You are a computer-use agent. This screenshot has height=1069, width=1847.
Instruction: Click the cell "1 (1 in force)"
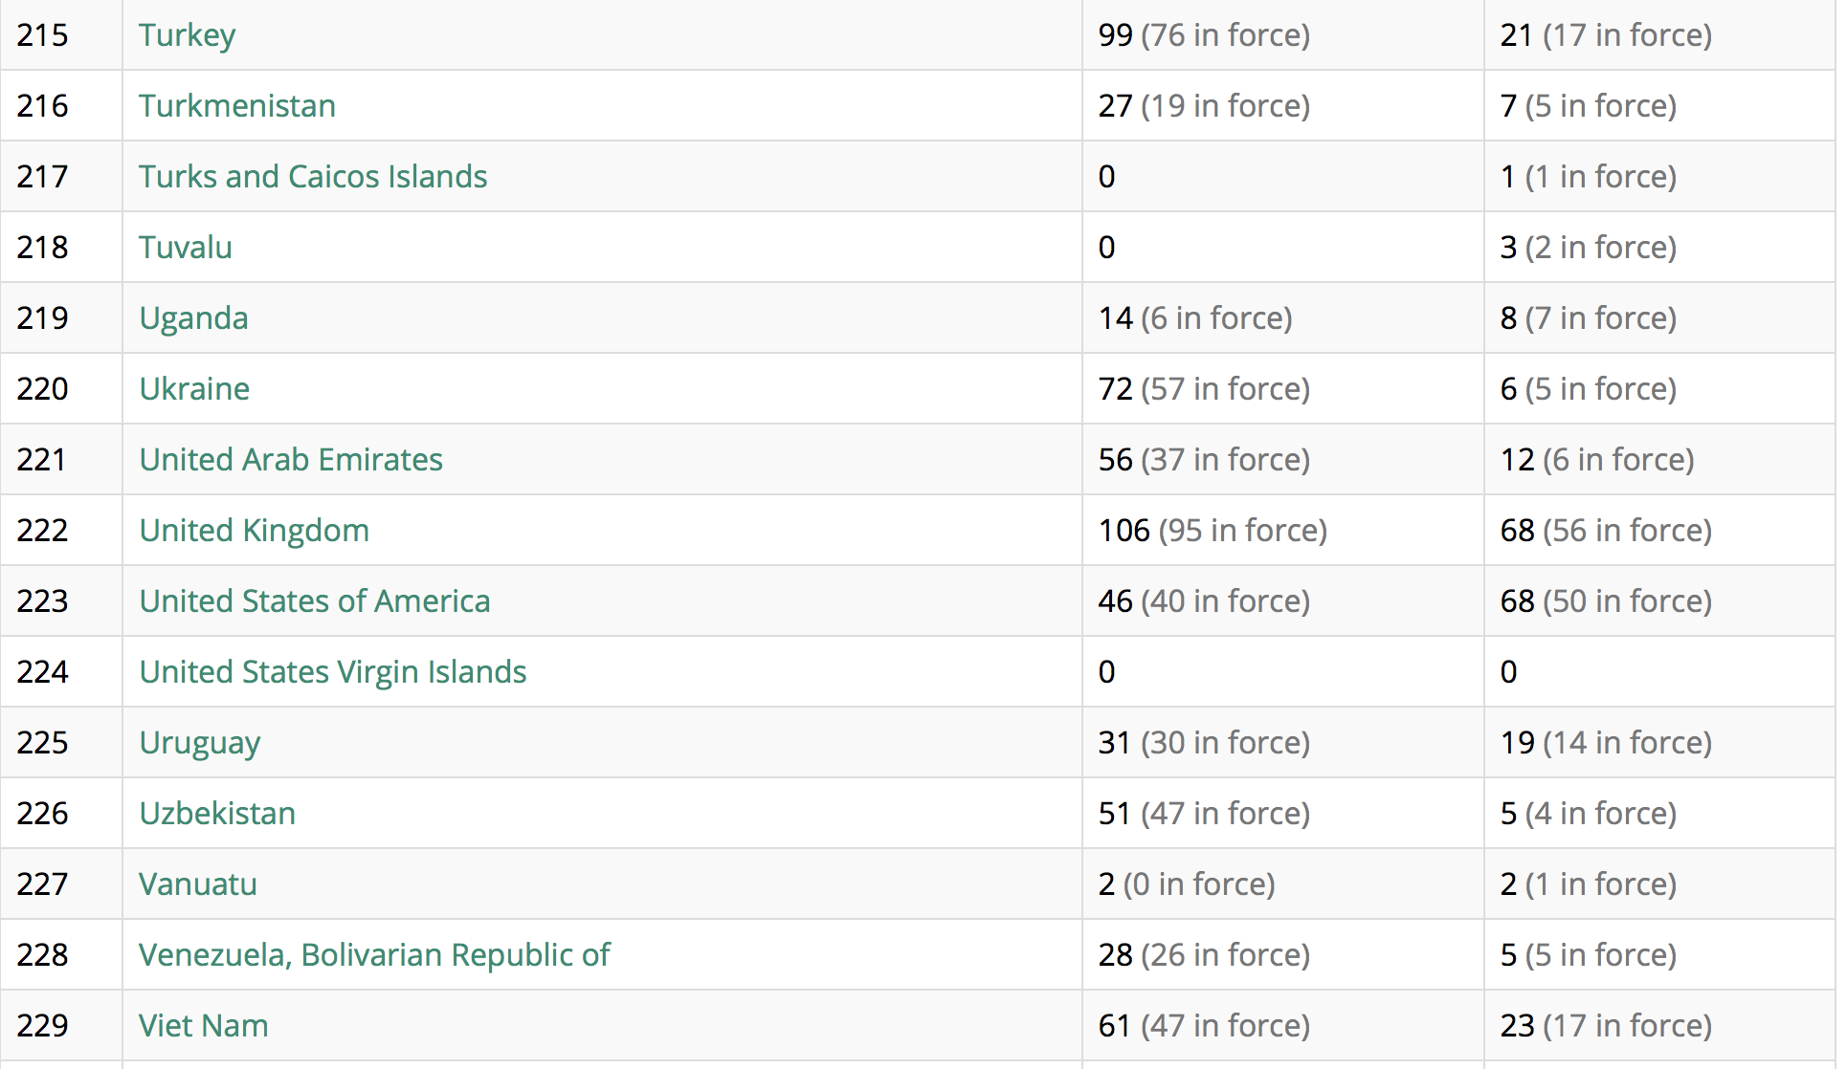click(x=1659, y=177)
